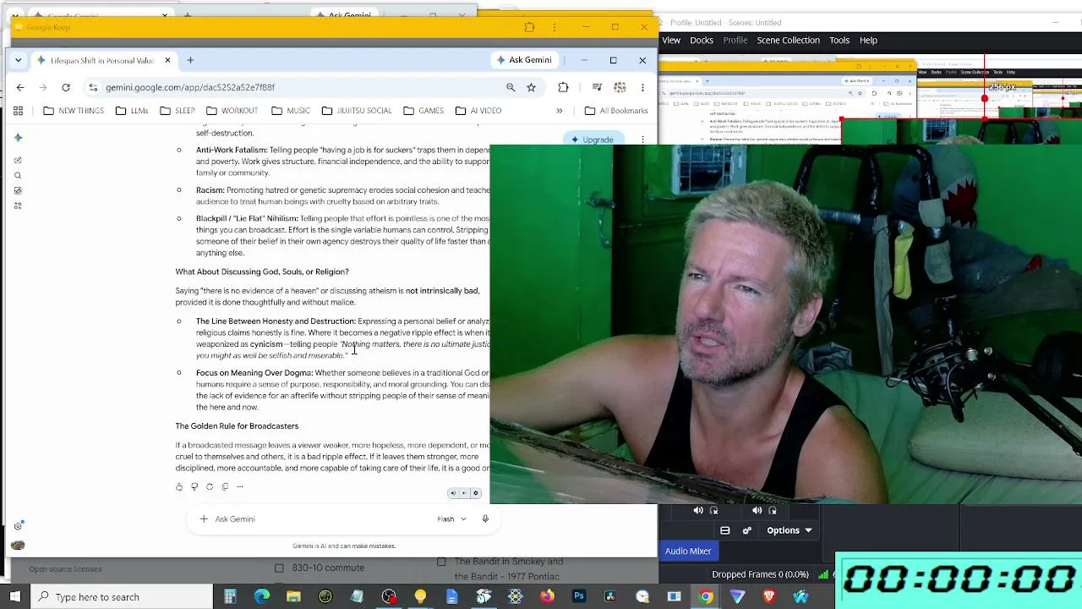Open LLMs bookmark folder

(132, 111)
